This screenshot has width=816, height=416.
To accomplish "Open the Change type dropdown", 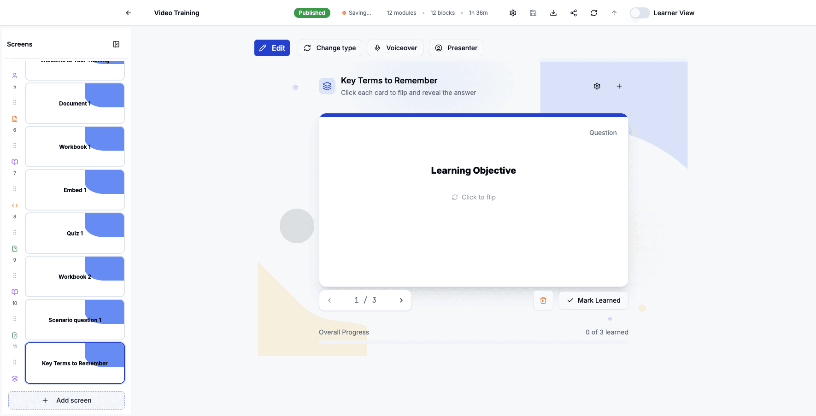I will point(330,48).
